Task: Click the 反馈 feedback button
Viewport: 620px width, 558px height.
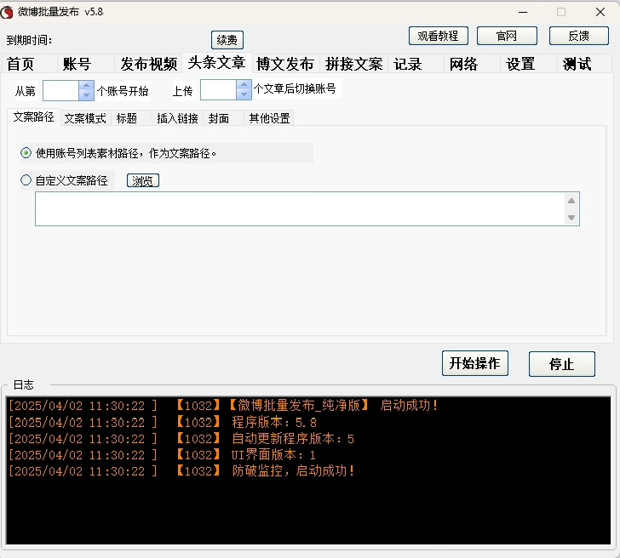Action: [x=578, y=36]
